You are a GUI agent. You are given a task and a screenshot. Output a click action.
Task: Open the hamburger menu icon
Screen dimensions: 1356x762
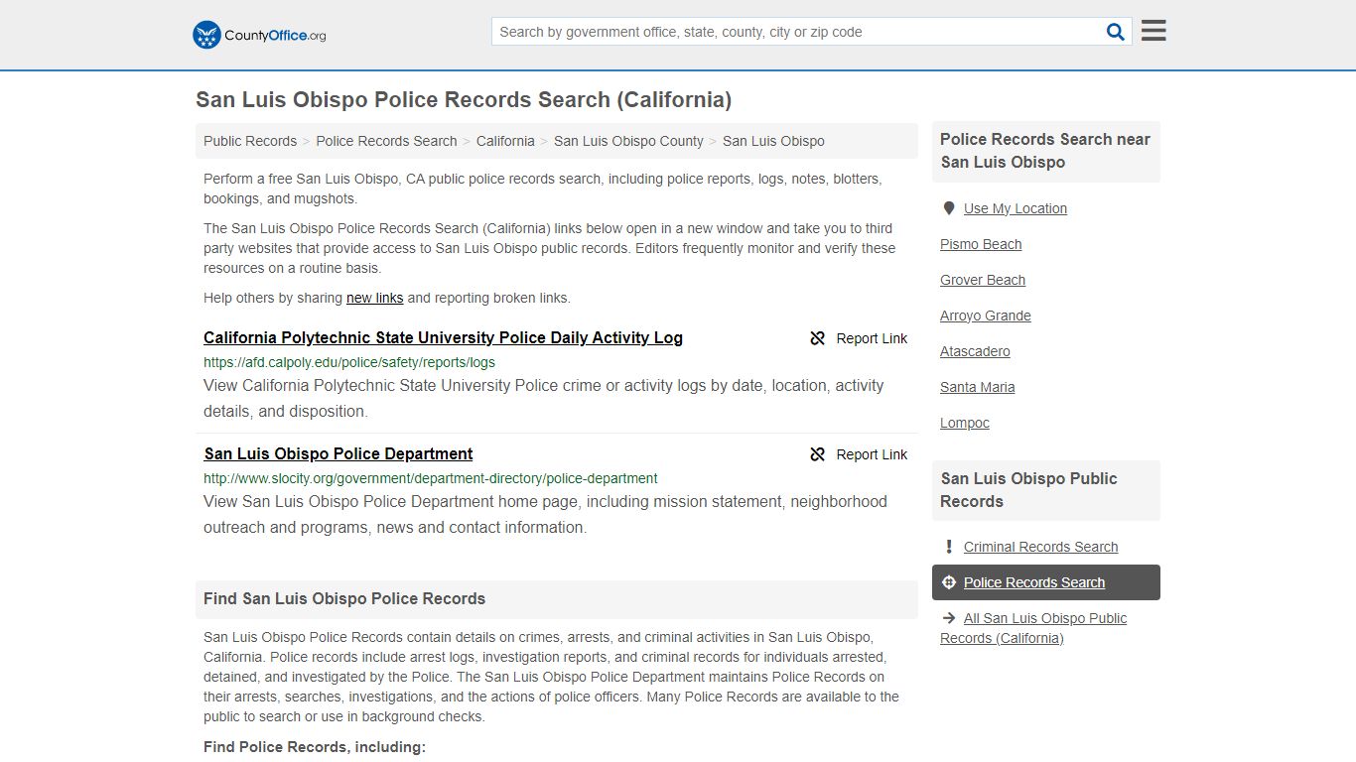(x=1153, y=31)
